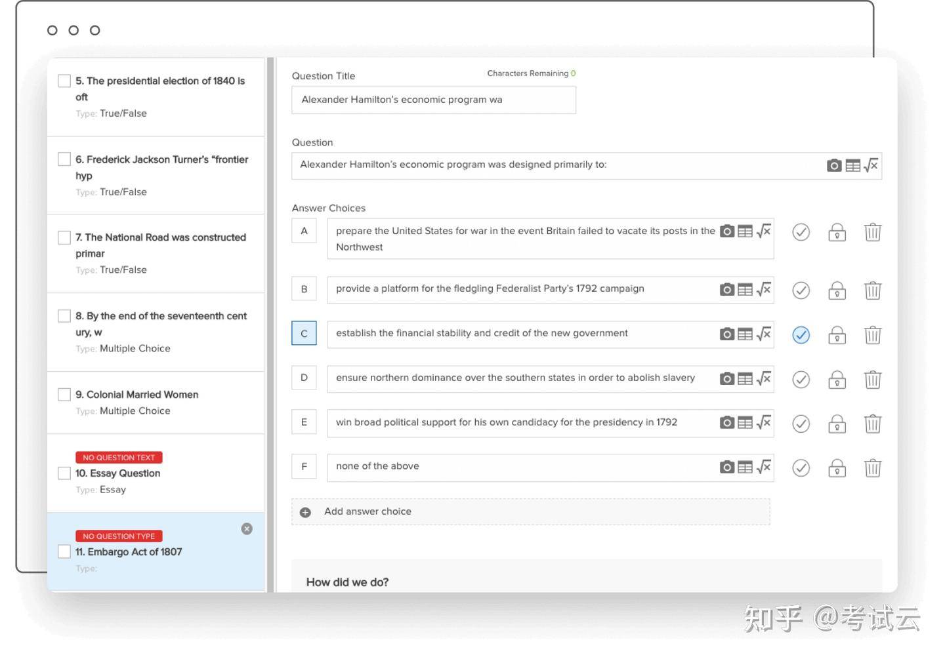Lock answer choice B position
Image resolution: width=945 pixels, height=657 pixels.
point(837,290)
